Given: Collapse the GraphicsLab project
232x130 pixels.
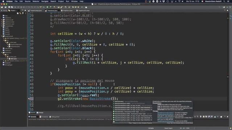Looking at the screenshot, I should coord(2,36).
